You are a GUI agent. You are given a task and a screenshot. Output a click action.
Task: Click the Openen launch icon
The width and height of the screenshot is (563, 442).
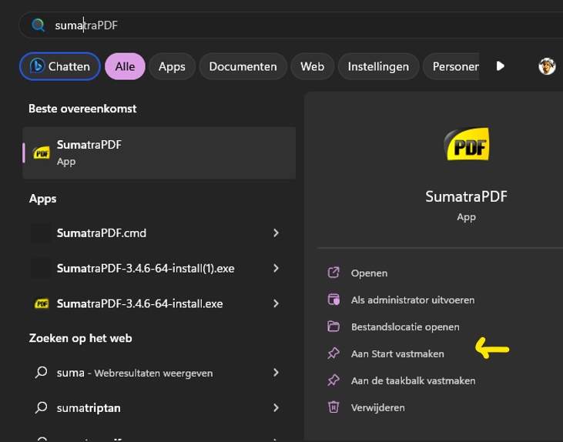pyautogui.click(x=333, y=273)
